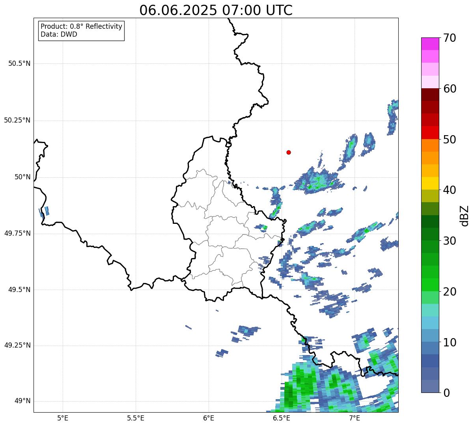
Task: Click the red station marker dot
Action: [289, 153]
